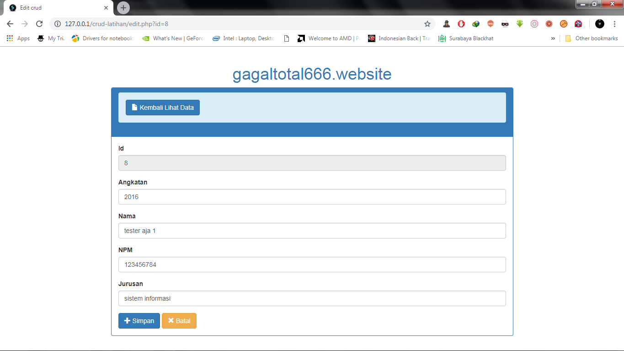
Task: Click the gagaltotal666.website heading link
Action: click(312, 74)
